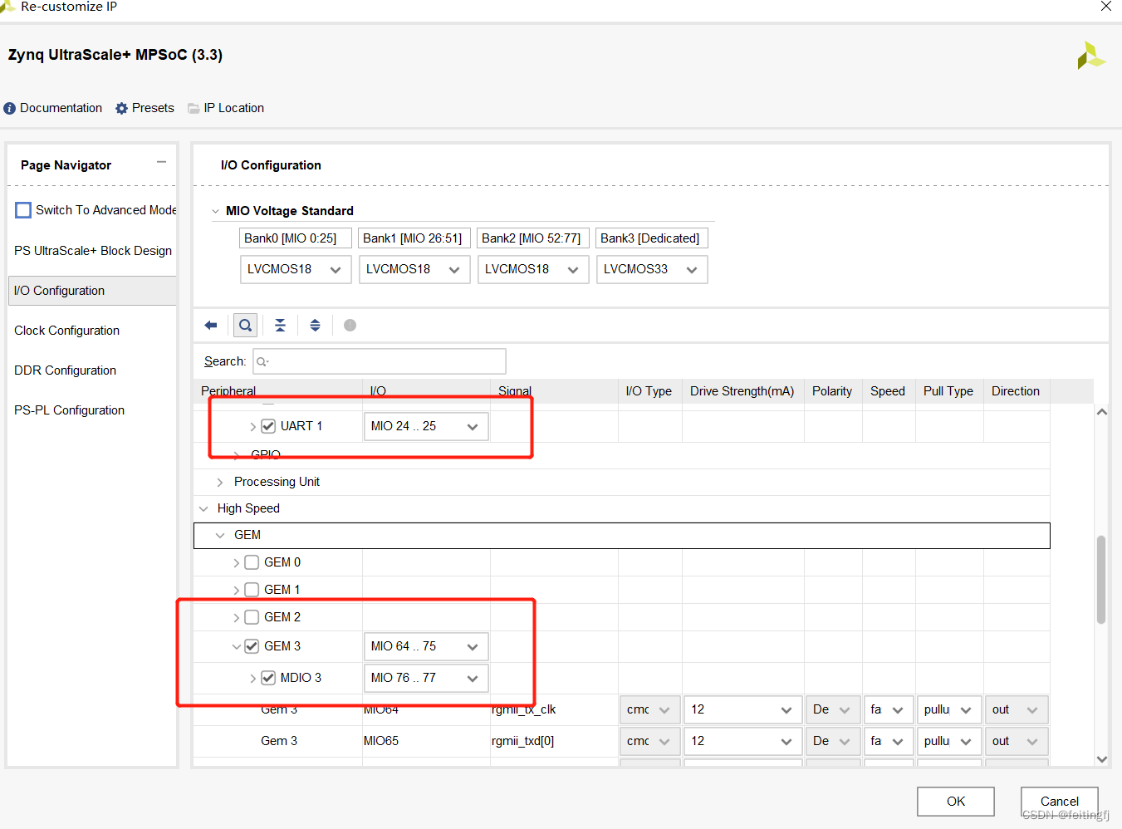Open MDIO 3 MIO 76..77 dropdown
1122x829 pixels.
426,678
